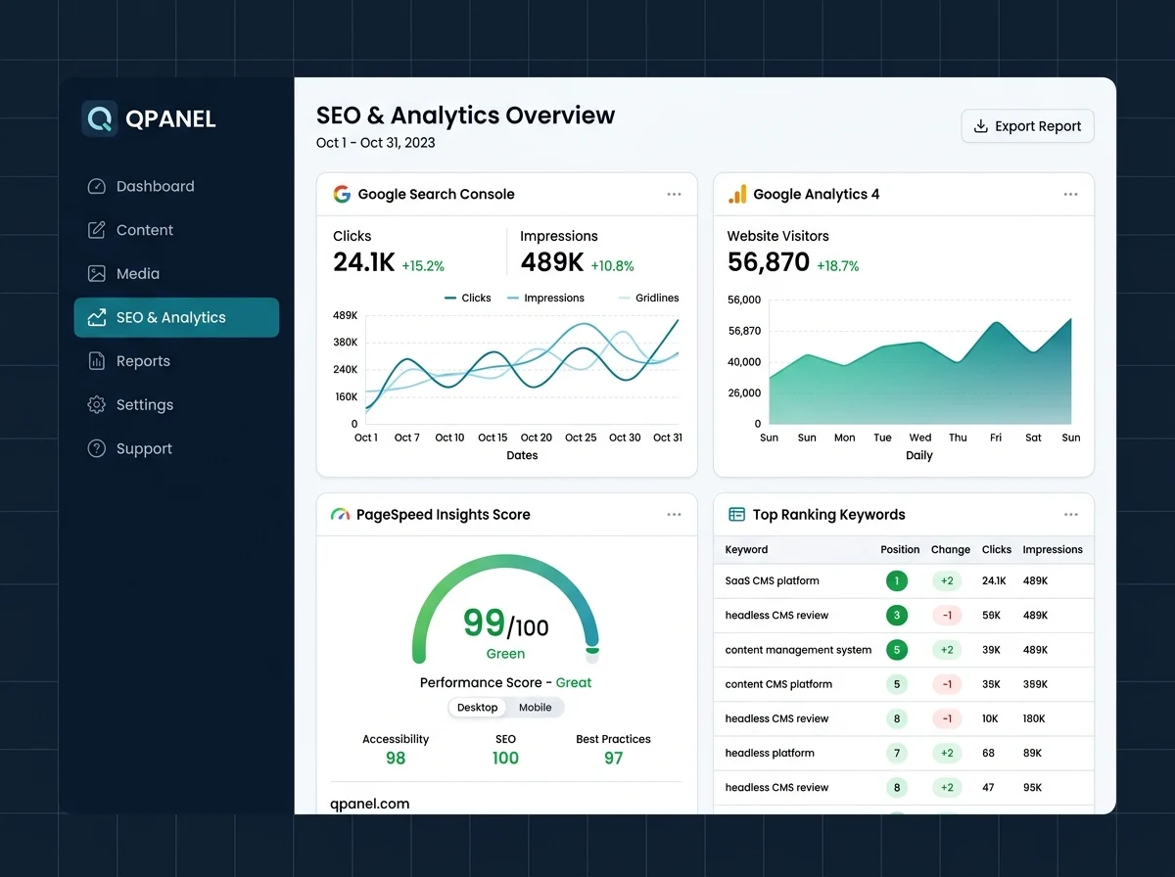Click the QPANEL logo icon
The image size is (1175, 877).
point(100,118)
